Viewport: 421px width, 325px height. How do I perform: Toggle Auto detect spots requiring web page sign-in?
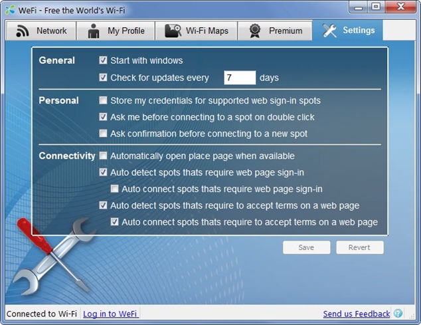pos(103,172)
